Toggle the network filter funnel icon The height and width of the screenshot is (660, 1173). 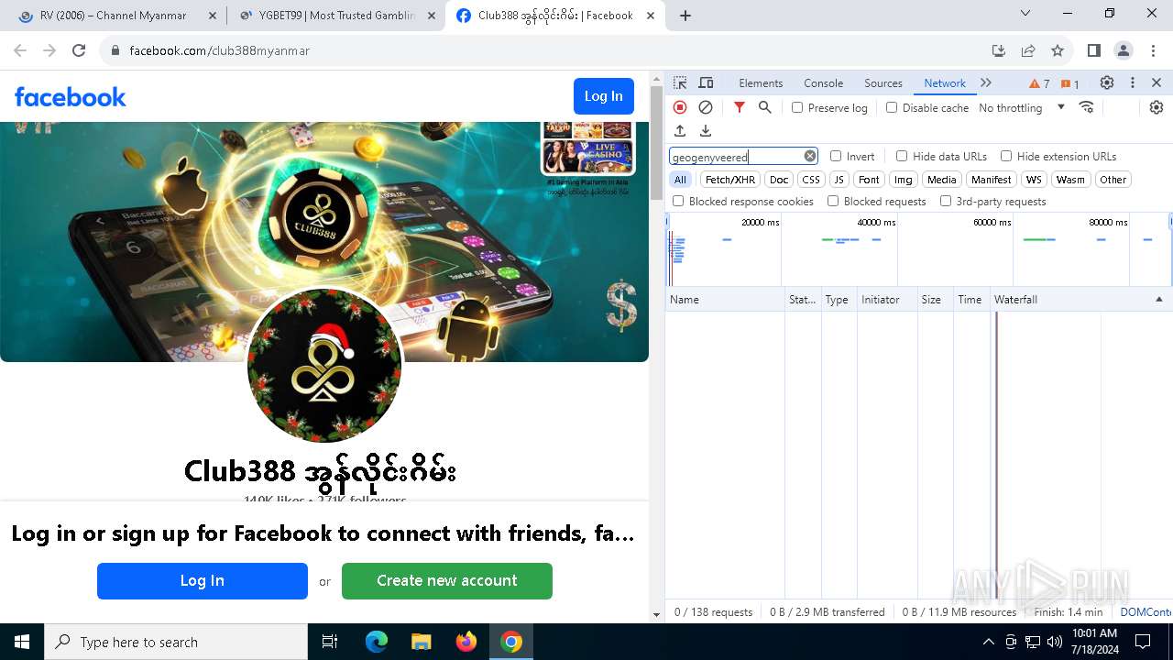(x=740, y=107)
